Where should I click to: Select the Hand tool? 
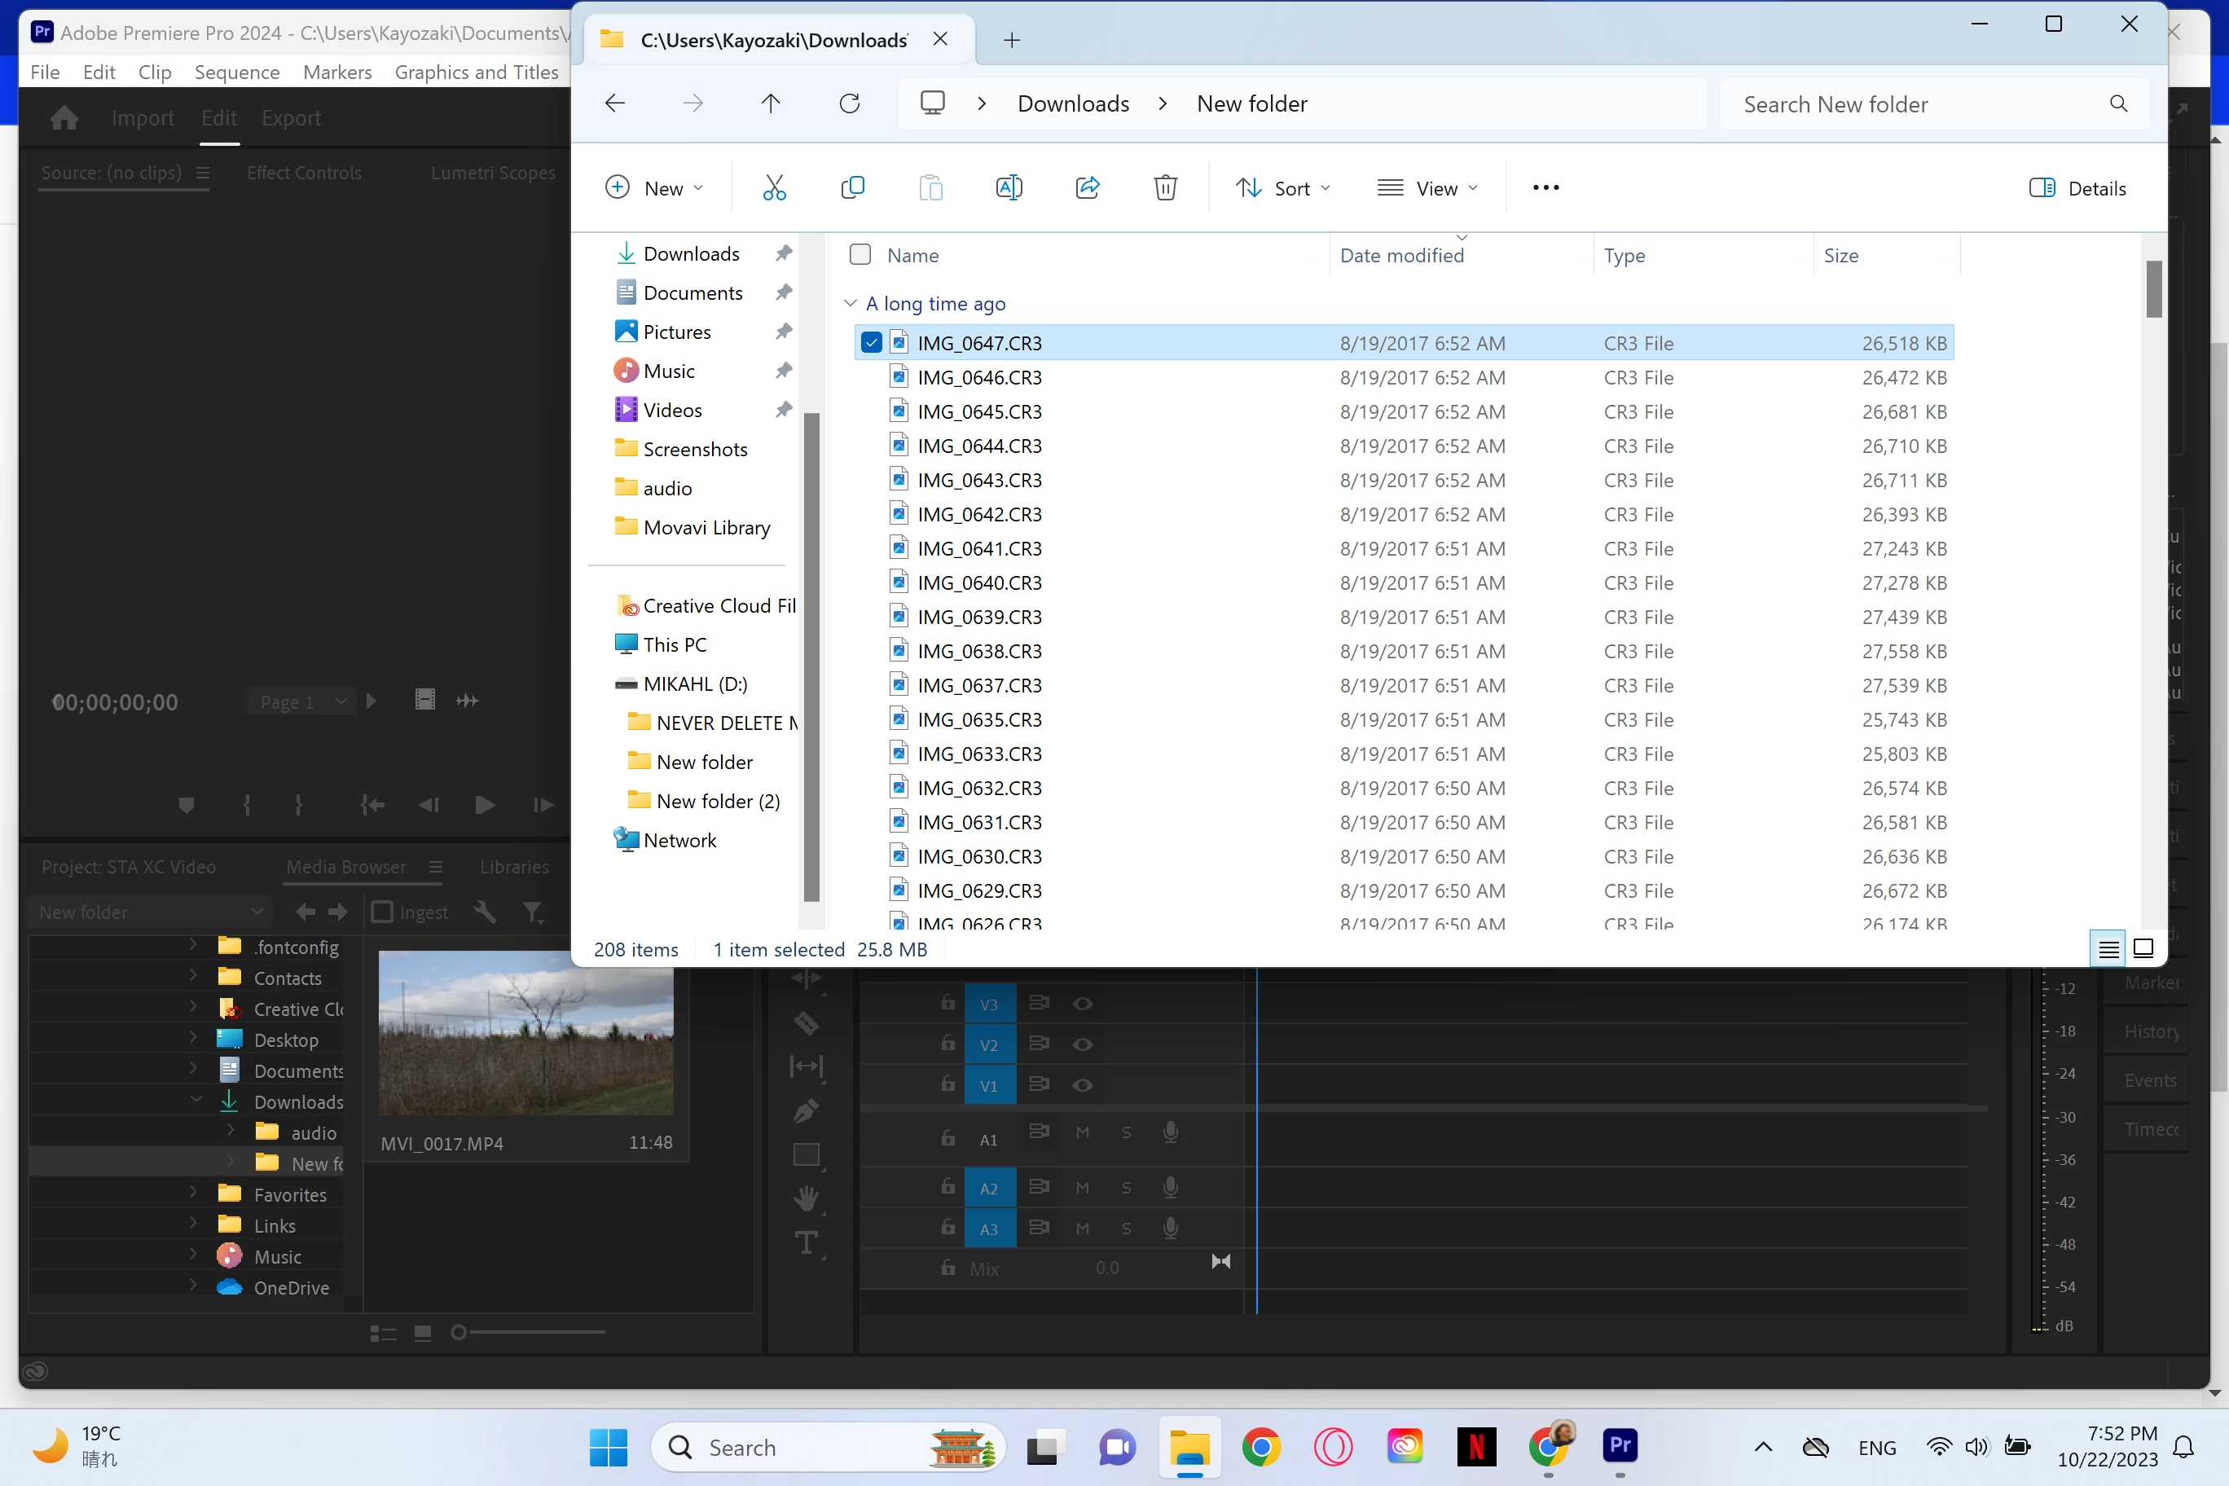(x=806, y=1198)
